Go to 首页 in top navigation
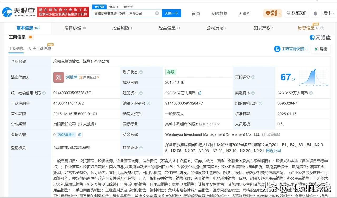 tap(196, 13)
